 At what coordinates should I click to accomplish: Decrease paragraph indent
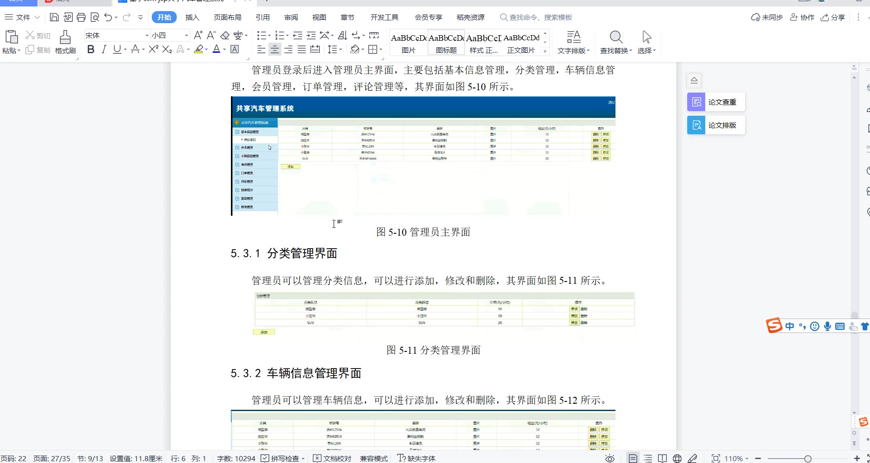coord(298,35)
